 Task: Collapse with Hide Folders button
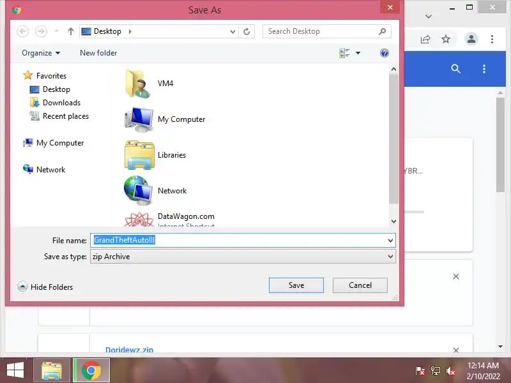pyautogui.click(x=45, y=287)
